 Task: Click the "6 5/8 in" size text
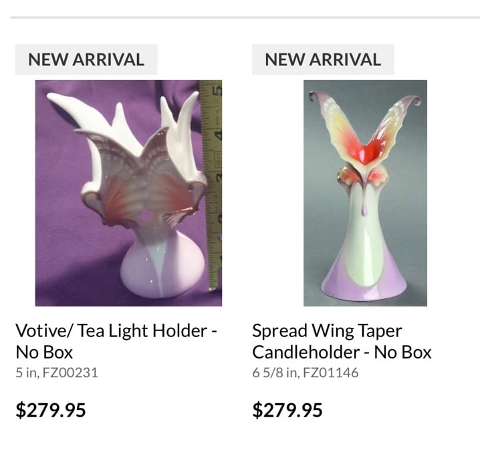click(275, 373)
